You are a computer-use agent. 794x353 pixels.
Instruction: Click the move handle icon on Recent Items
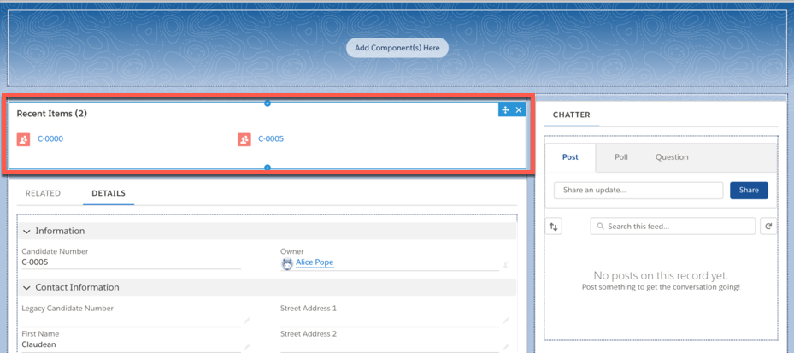(x=505, y=110)
